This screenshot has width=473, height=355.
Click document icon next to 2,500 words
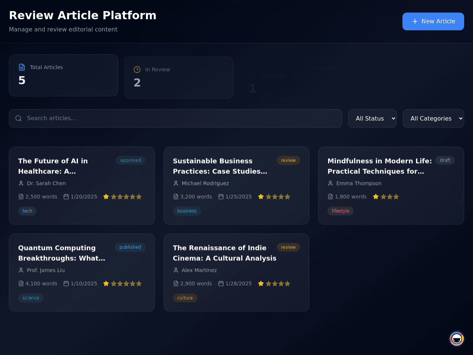tap(21, 197)
